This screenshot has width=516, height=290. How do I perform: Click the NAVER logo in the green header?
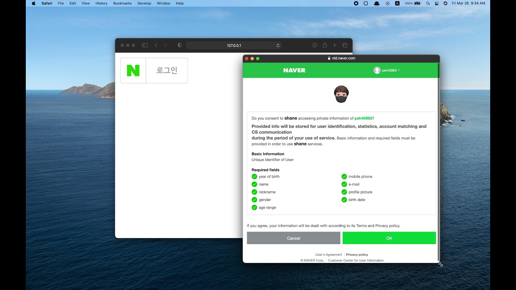point(294,70)
